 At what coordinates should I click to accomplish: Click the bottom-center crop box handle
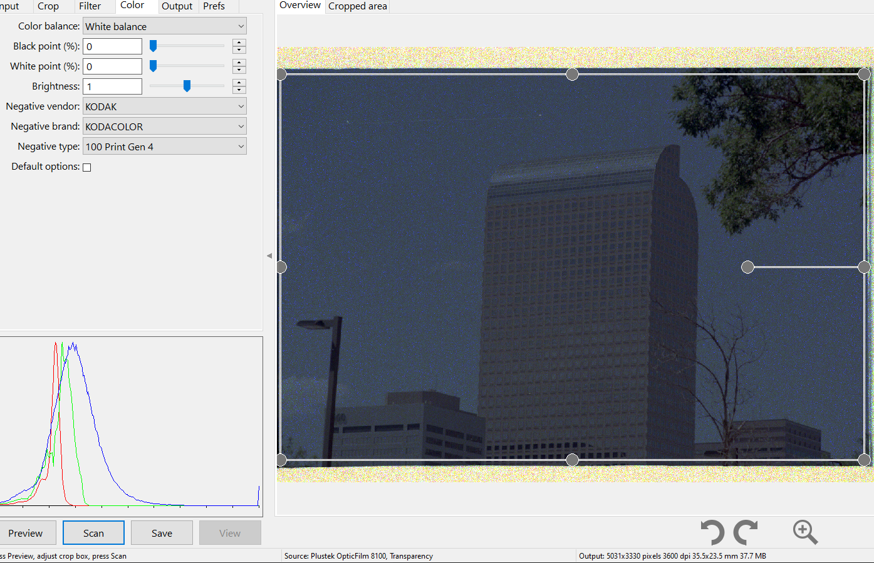pos(572,460)
